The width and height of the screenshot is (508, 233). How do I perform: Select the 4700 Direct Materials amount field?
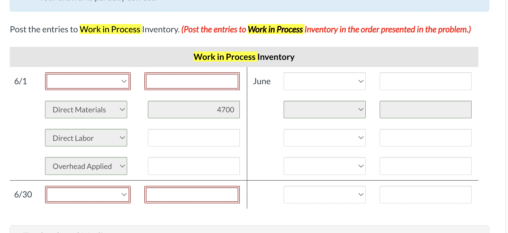pyautogui.click(x=193, y=109)
